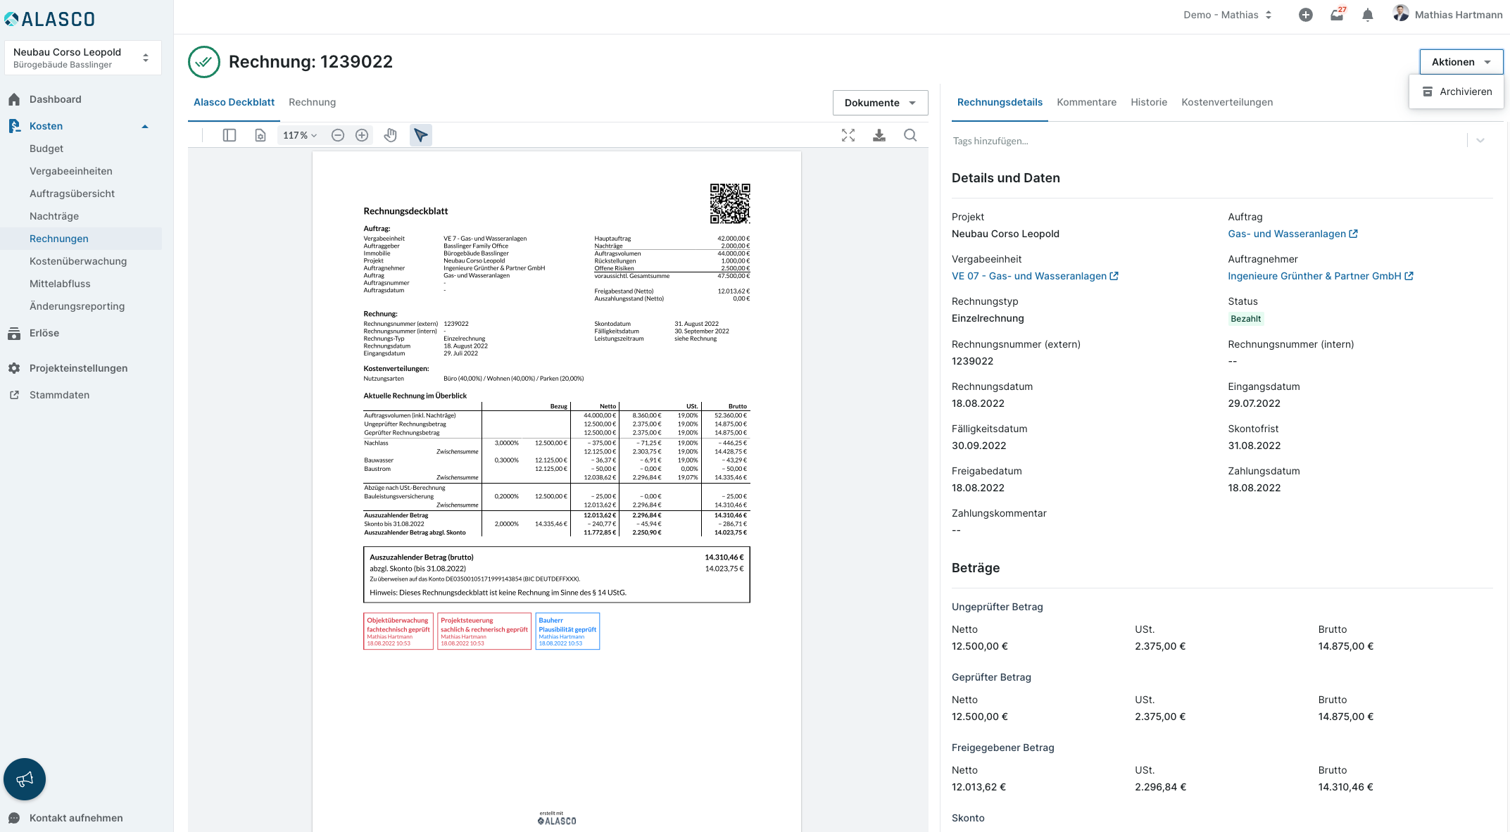Open the Dashboard home icon
The height and width of the screenshot is (832, 1510).
point(14,99)
